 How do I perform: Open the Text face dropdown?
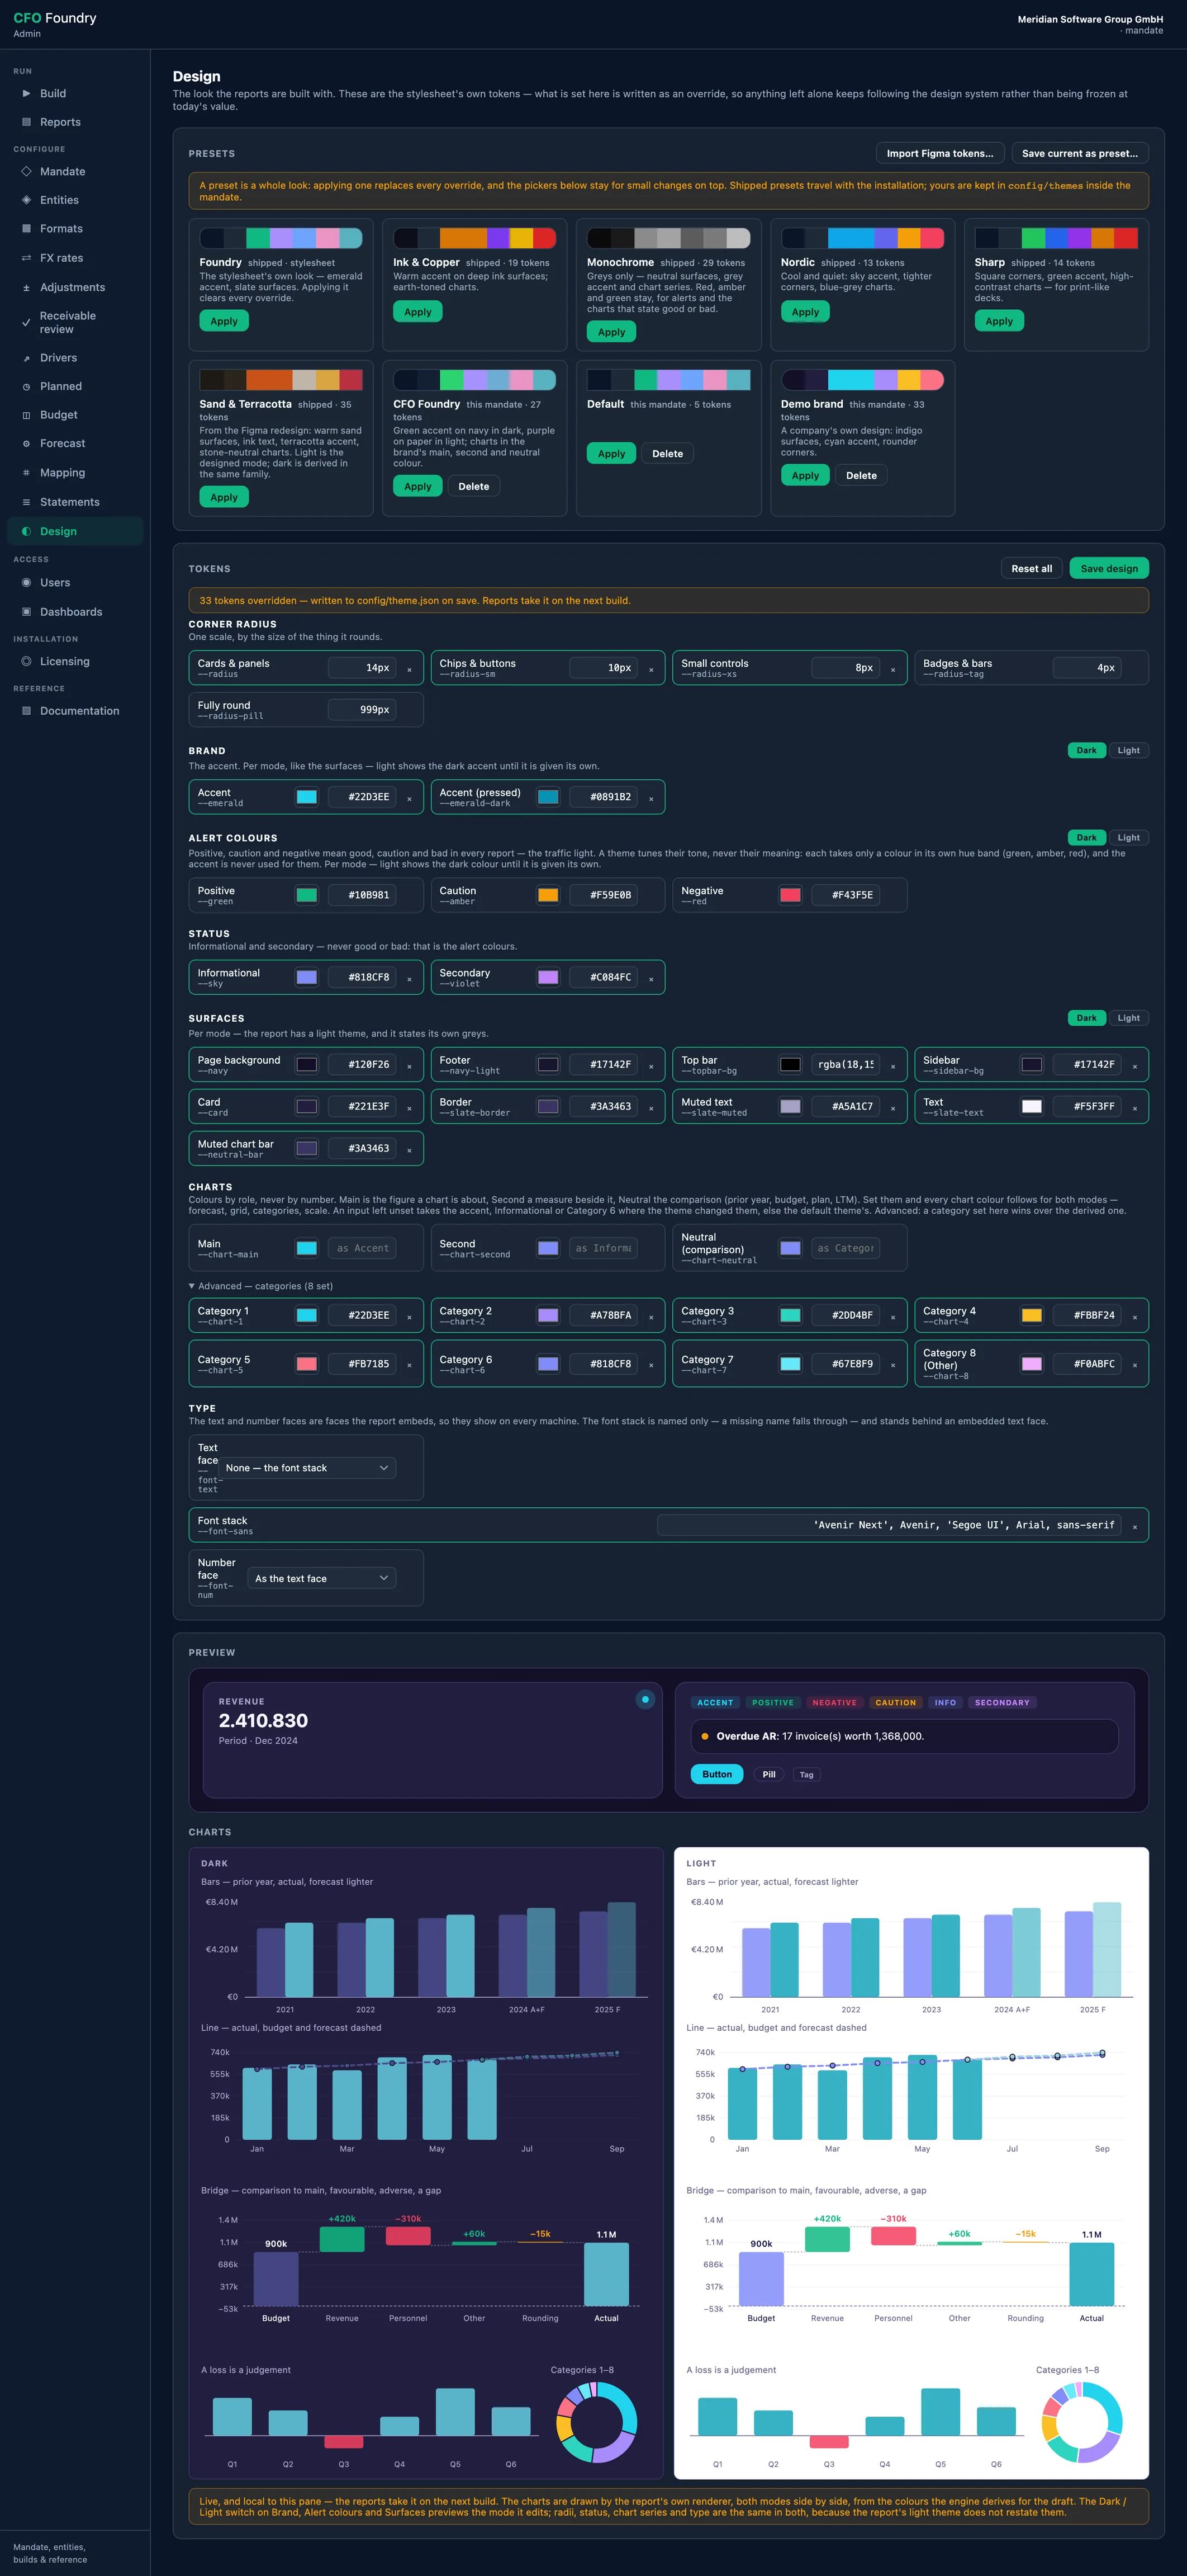[x=307, y=1468]
